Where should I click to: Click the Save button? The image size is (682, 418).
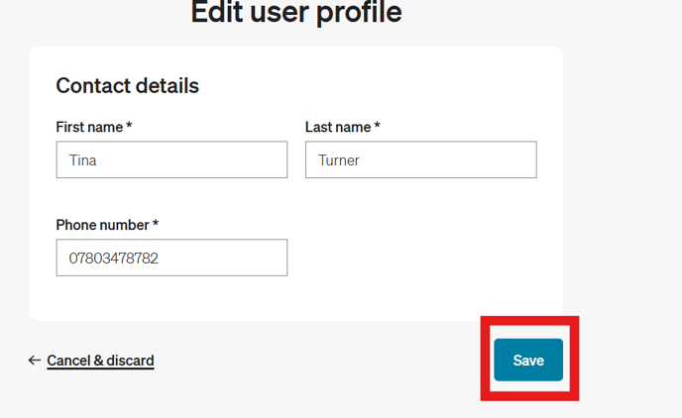coord(528,360)
